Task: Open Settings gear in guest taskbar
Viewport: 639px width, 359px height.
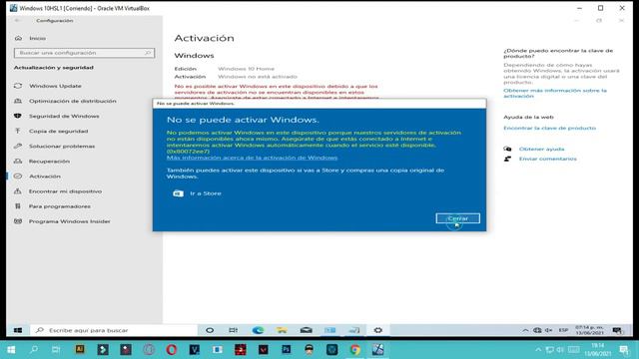Action: (x=378, y=330)
